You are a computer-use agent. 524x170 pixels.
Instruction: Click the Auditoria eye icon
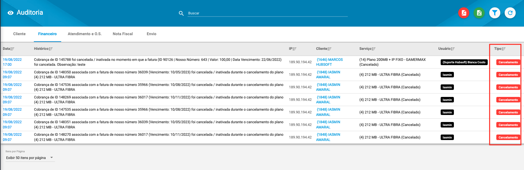point(10,13)
